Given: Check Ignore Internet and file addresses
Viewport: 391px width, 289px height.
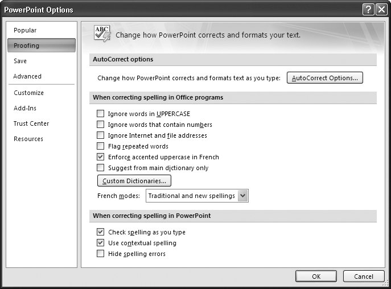Looking at the screenshot, I should pos(101,135).
